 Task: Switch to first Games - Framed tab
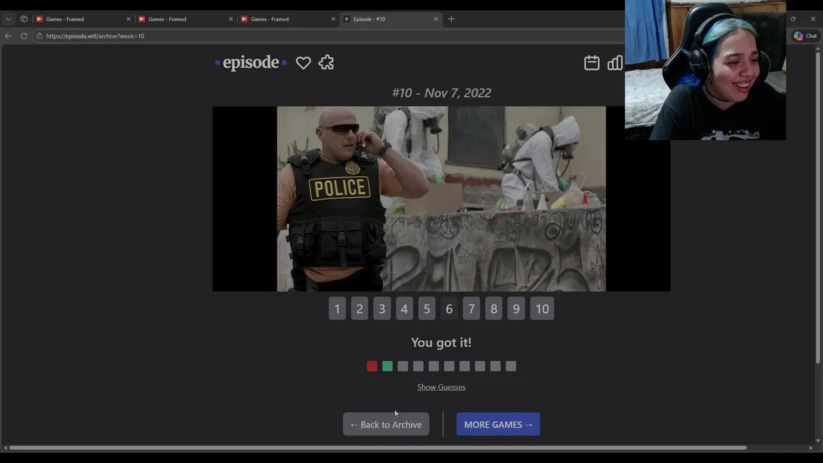click(x=84, y=19)
